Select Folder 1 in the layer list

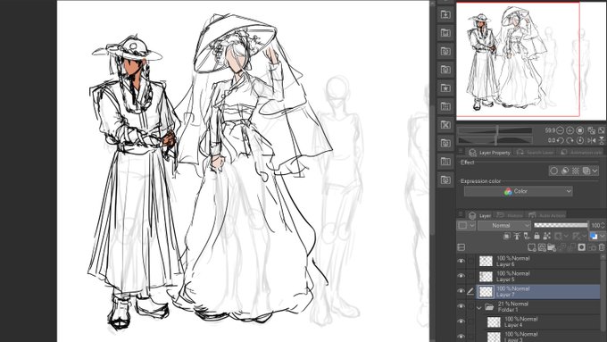[538, 306]
